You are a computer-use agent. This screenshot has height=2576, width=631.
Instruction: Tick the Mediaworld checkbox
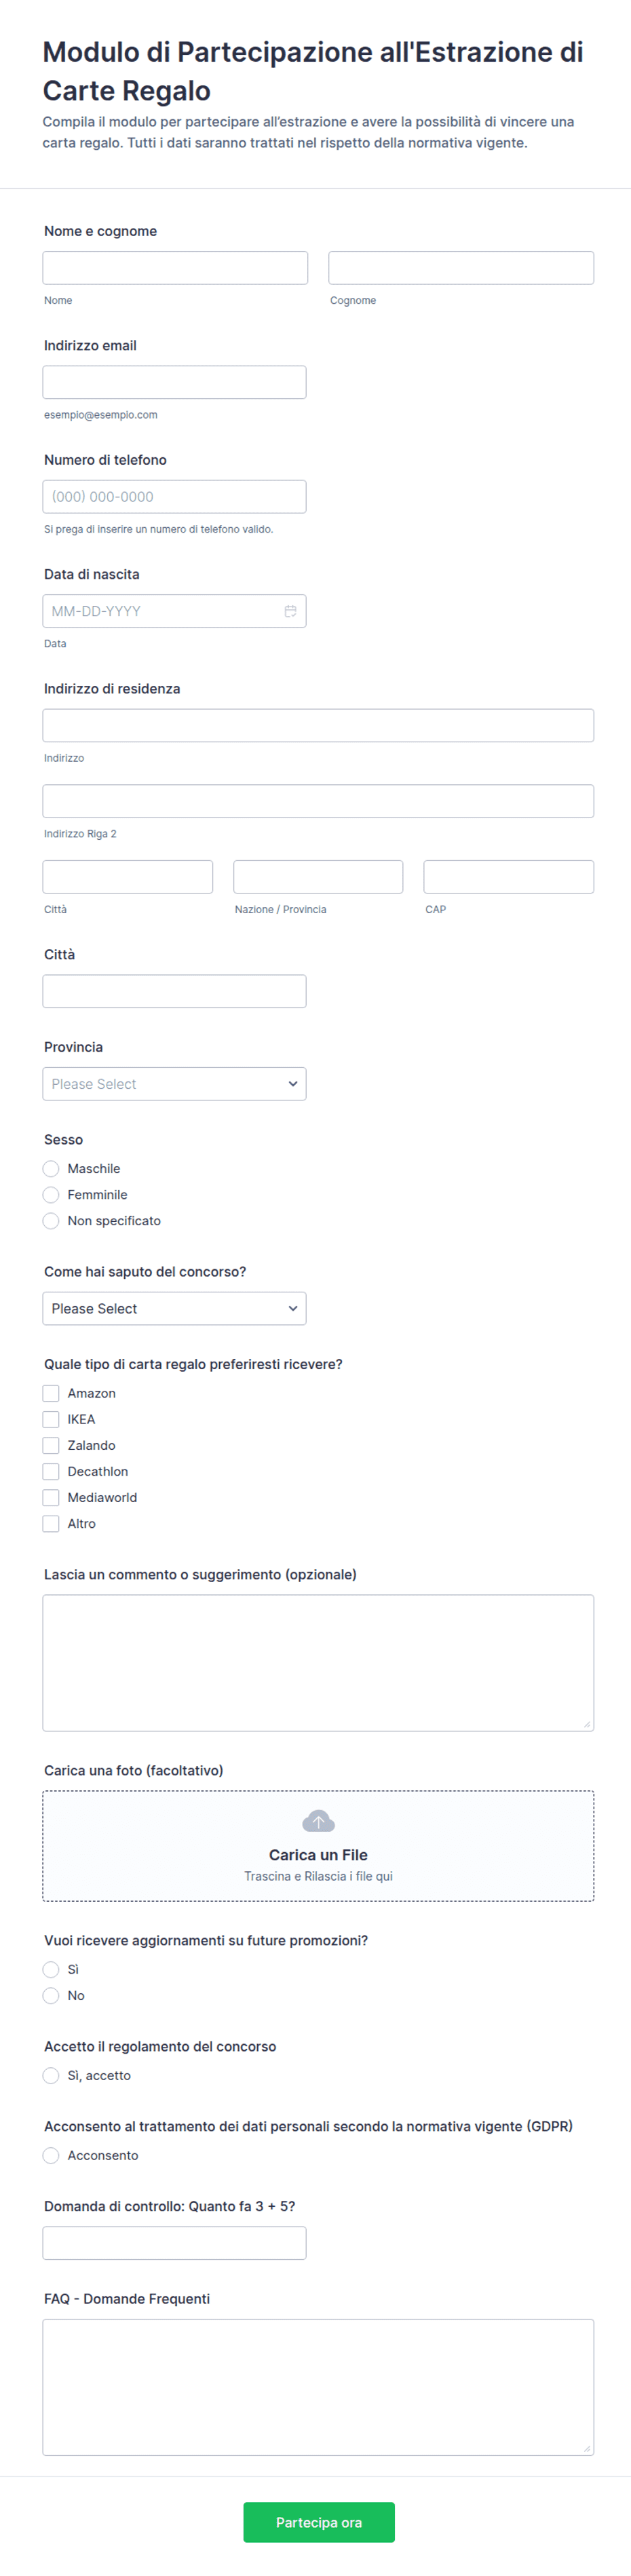(51, 1497)
